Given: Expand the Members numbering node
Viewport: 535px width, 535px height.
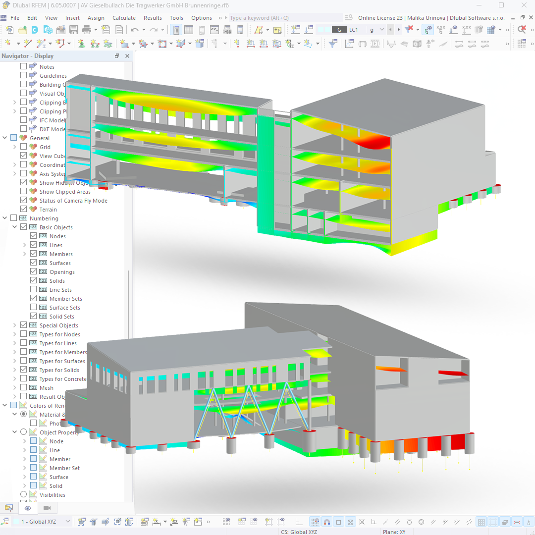Looking at the screenshot, I should (25, 254).
